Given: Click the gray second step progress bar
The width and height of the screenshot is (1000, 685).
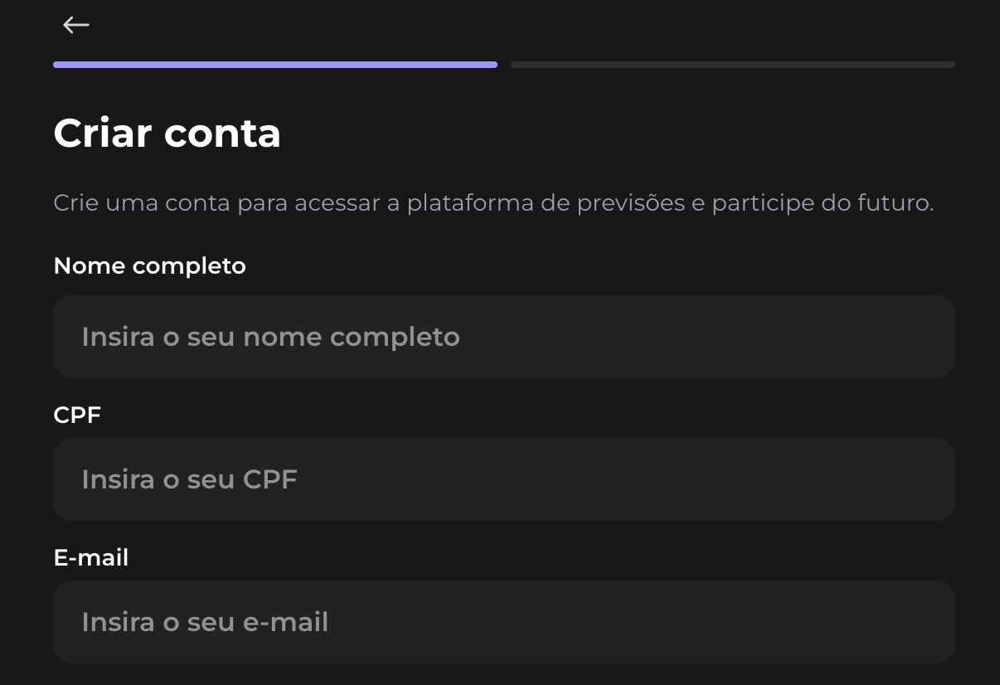Looking at the screenshot, I should pyautogui.click(x=733, y=64).
